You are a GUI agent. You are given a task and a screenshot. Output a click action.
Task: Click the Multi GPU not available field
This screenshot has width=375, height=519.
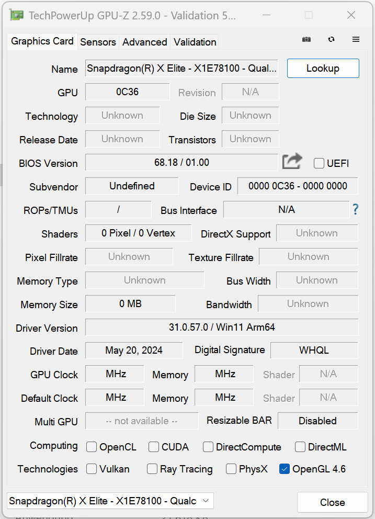[x=142, y=421]
